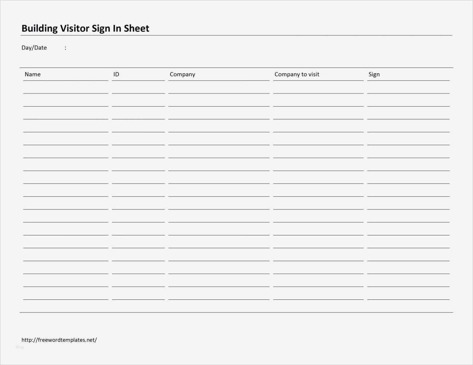This screenshot has width=473, height=365.
Task: Click the faint "blog" watermark text
Action: pos(20,347)
